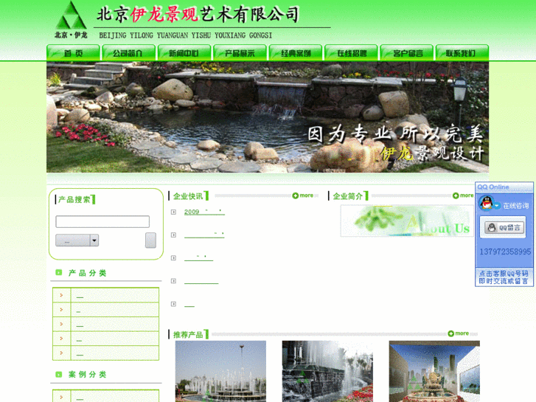Click the QQ留言 message button
Screen dimensions: 536x402
pyautogui.click(x=504, y=227)
